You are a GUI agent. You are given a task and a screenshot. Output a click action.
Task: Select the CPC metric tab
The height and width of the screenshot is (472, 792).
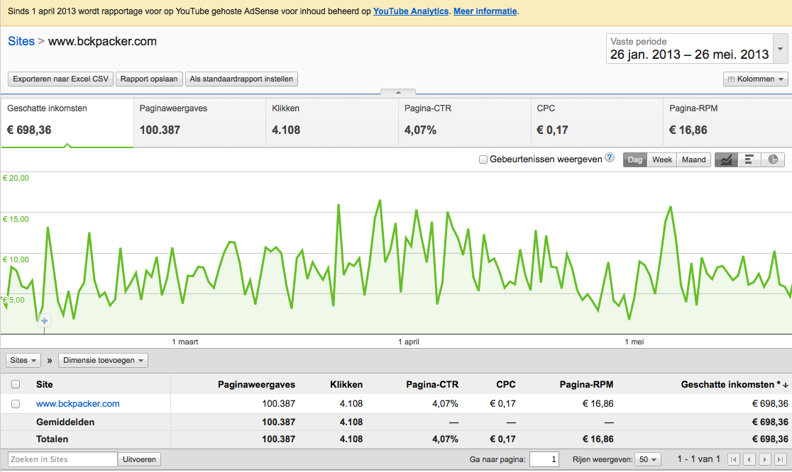point(597,123)
